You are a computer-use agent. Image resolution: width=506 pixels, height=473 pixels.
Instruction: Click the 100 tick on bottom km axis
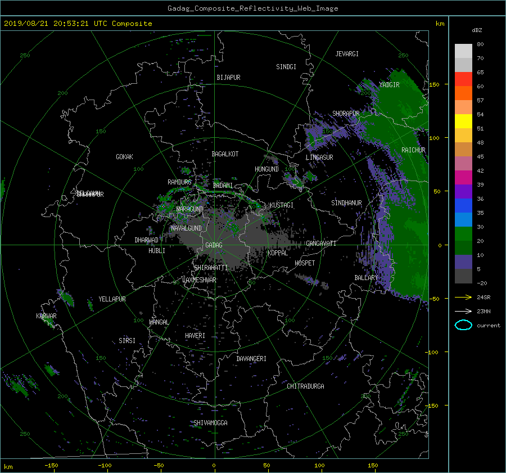[319, 465]
